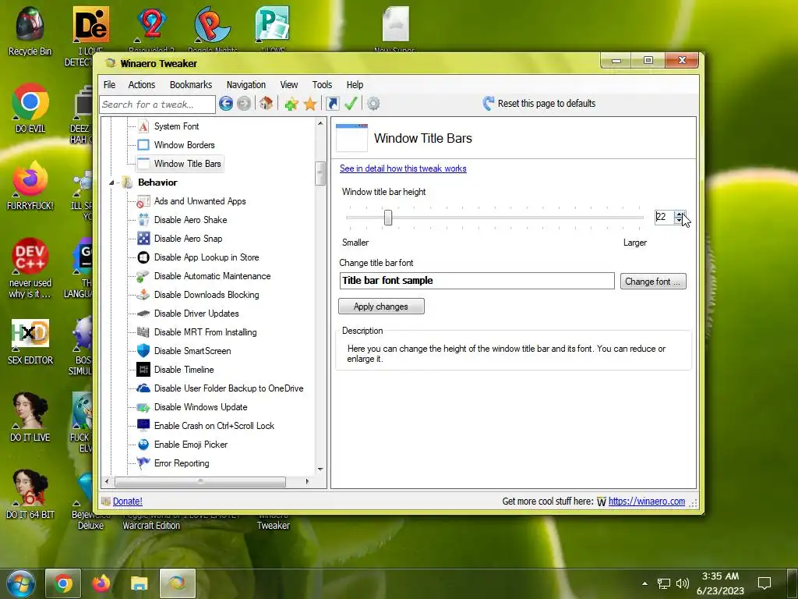The image size is (798, 599).
Task: Open Chrome from the taskbar
Action: (63, 583)
